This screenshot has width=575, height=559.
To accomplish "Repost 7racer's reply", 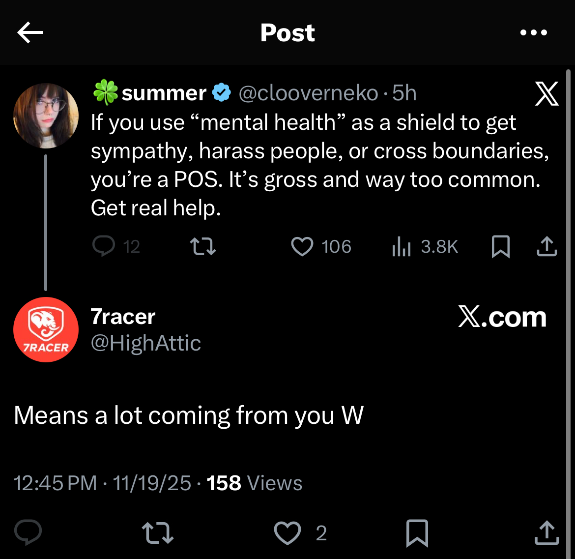I will pos(158,532).
